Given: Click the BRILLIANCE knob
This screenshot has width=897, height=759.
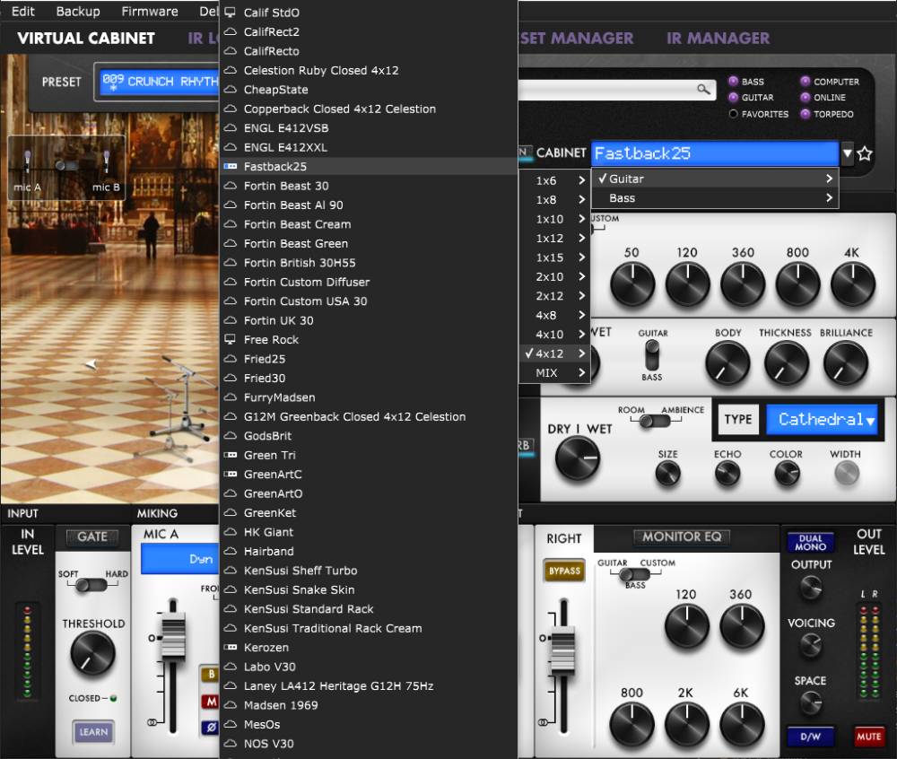Looking at the screenshot, I should point(845,362).
